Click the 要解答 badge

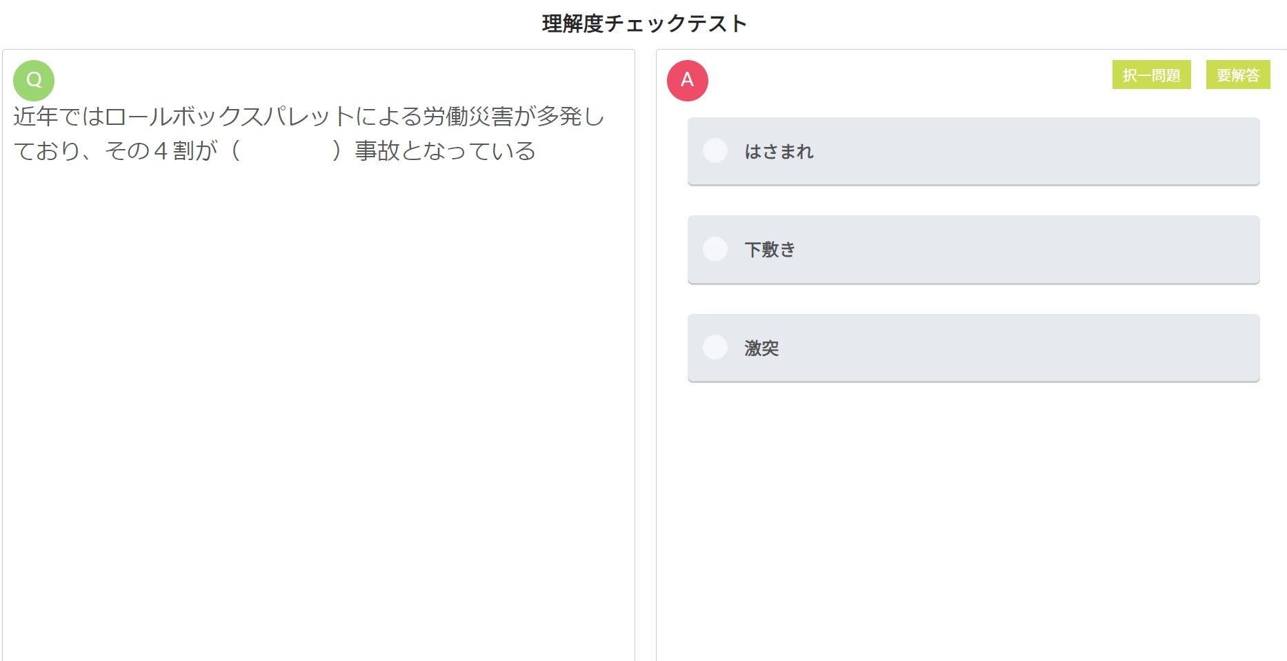[1238, 75]
